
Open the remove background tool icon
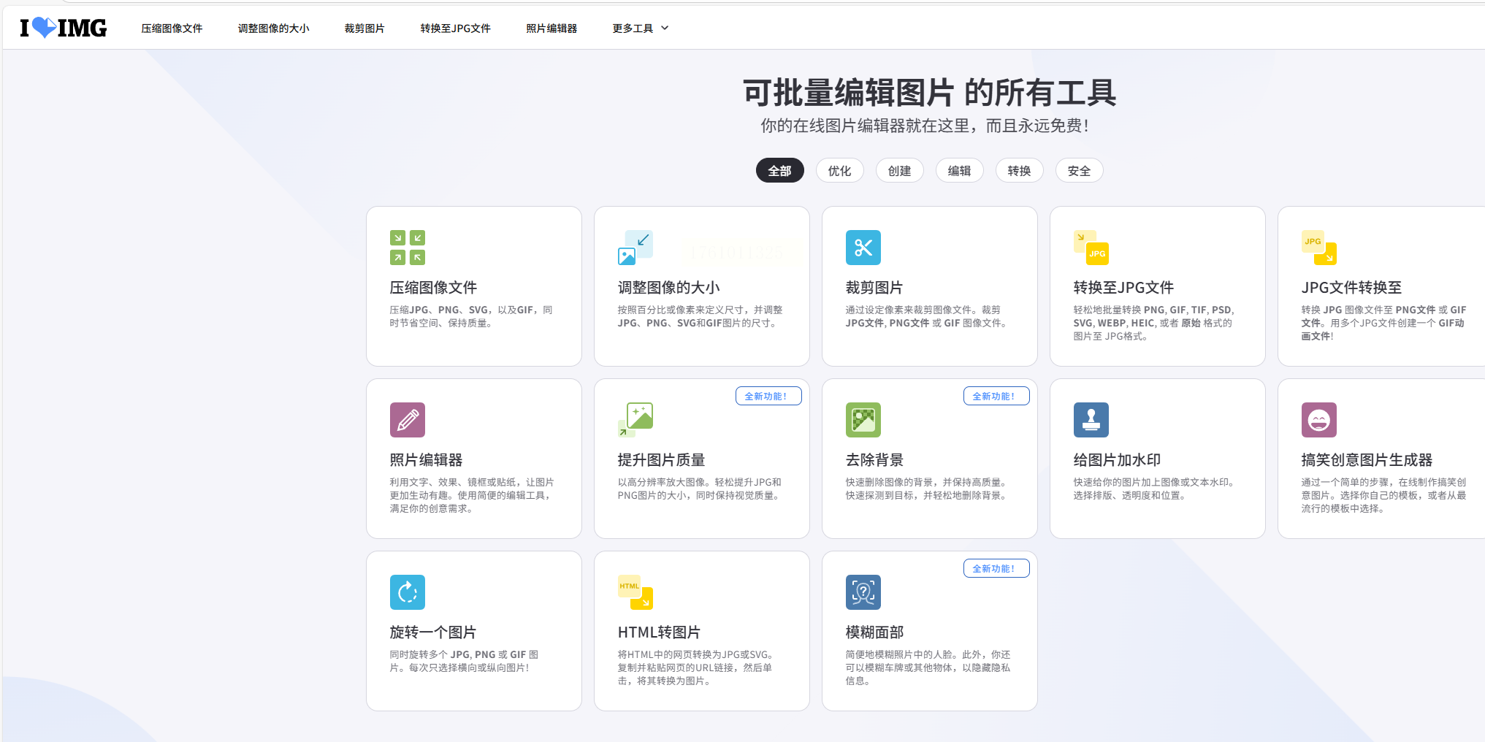863,420
